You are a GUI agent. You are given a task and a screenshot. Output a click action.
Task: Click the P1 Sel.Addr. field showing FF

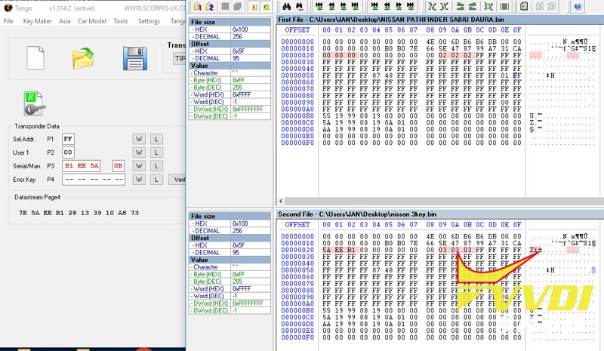point(68,139)
